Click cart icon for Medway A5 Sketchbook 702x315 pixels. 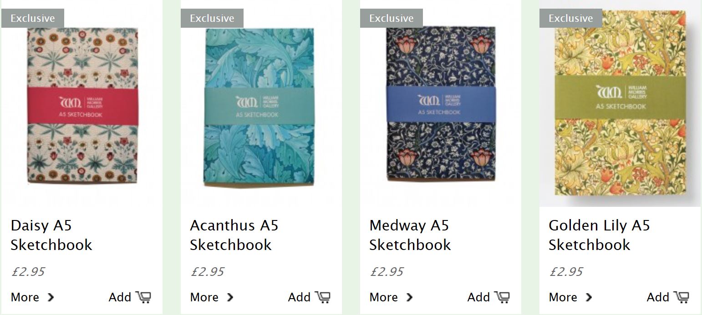tap(502, 297)
